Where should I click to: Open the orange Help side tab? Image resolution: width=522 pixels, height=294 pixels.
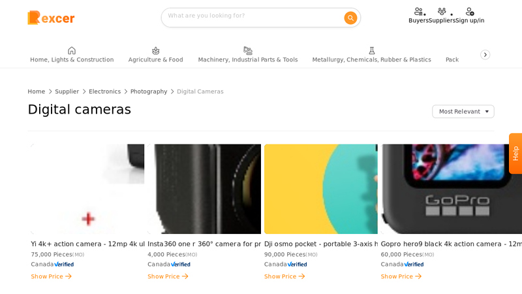(515, 154)
